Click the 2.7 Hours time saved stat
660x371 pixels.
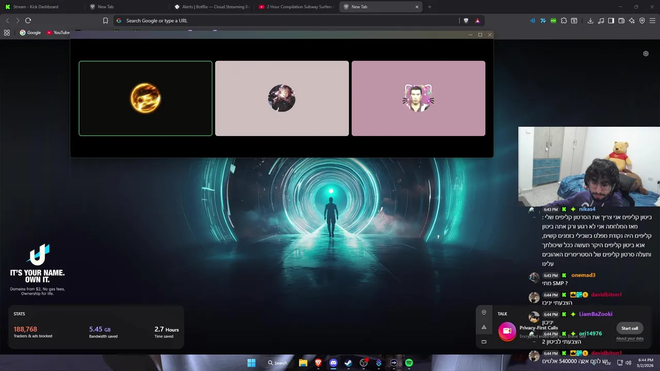pos(167,332)
